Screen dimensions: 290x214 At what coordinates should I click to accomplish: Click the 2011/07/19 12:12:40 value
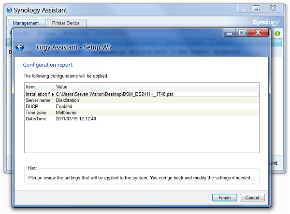pyautogui.click(x=76, y=119)
